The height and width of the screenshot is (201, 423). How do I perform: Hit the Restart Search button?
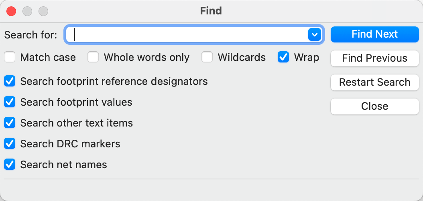[x=374, y=82]
